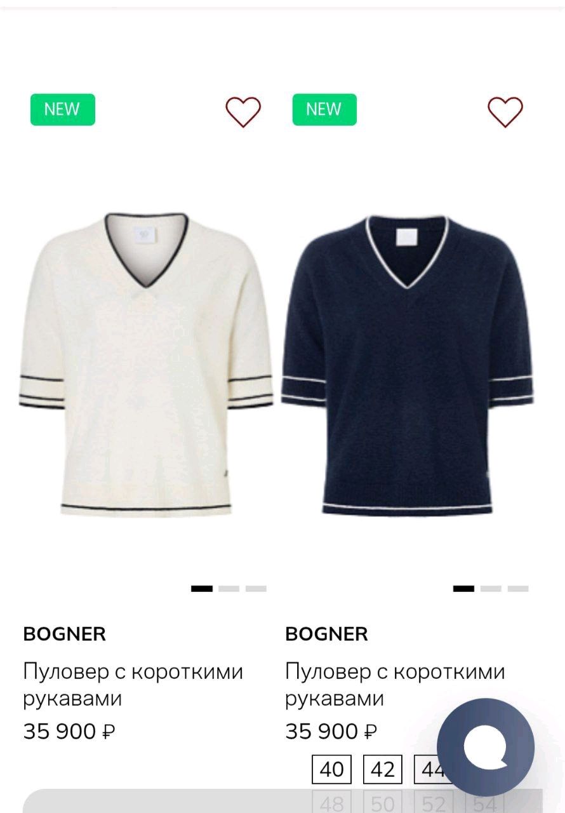Choose size 50 for navy pullover

pyautogui.click(x=383, y=803)
